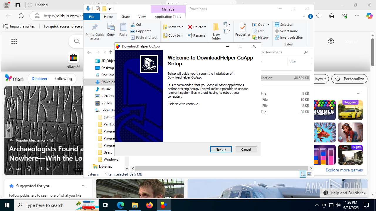Click Pin to Quick access in Explorer ribbon
The width and height of the screenshot is (376, 211).
[95, 32]
